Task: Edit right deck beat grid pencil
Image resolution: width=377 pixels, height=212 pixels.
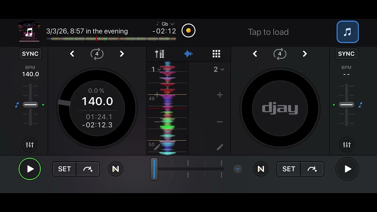Action: pos(220,147)
